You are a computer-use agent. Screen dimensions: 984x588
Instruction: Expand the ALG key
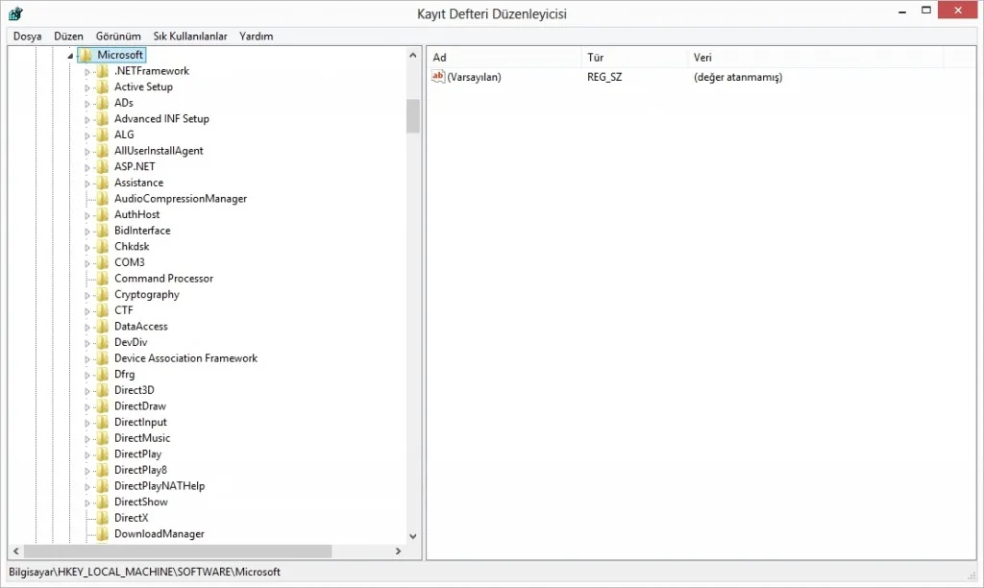pyautogui.click(x=87, y=135)
